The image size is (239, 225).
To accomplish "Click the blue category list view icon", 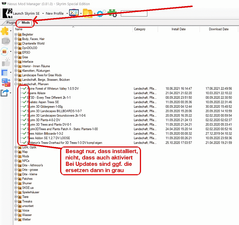I will coord(5,72).
